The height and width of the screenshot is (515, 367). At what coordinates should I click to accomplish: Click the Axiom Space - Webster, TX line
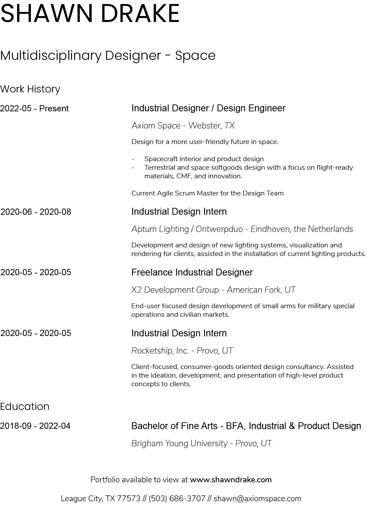[183, 126]
